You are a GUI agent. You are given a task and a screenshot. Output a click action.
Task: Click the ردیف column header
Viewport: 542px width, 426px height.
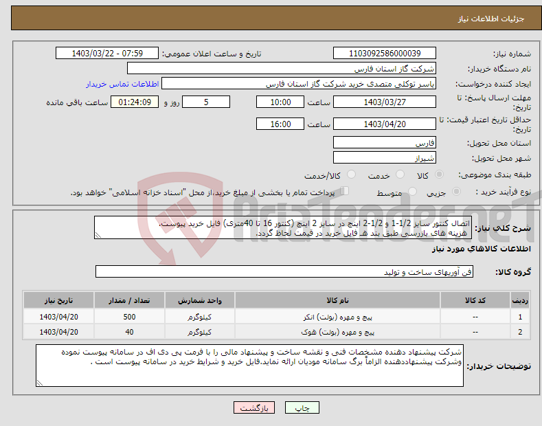(520, 300)
